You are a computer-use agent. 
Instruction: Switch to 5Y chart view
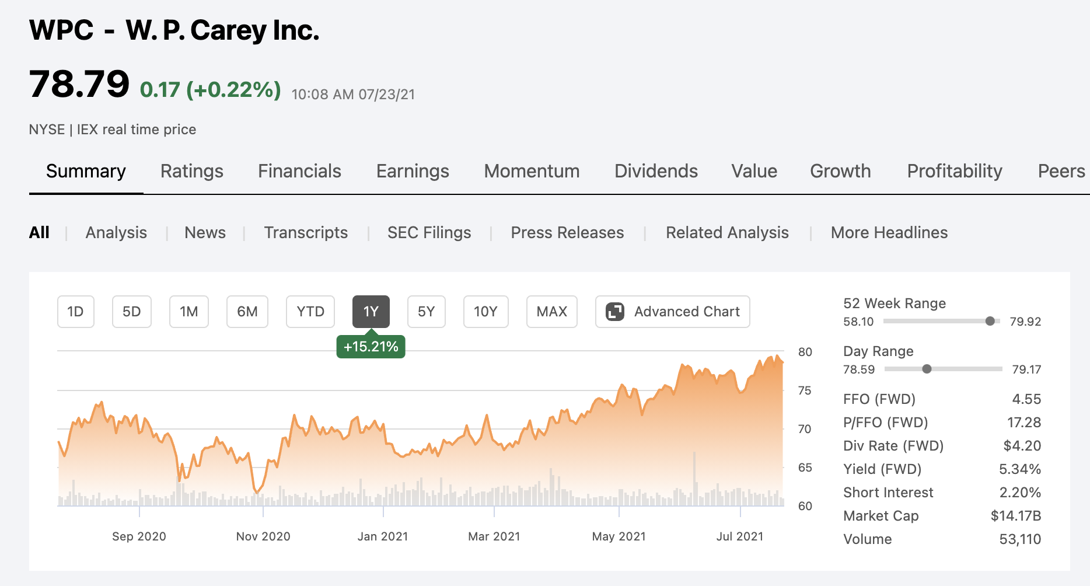tap(426, 312)
